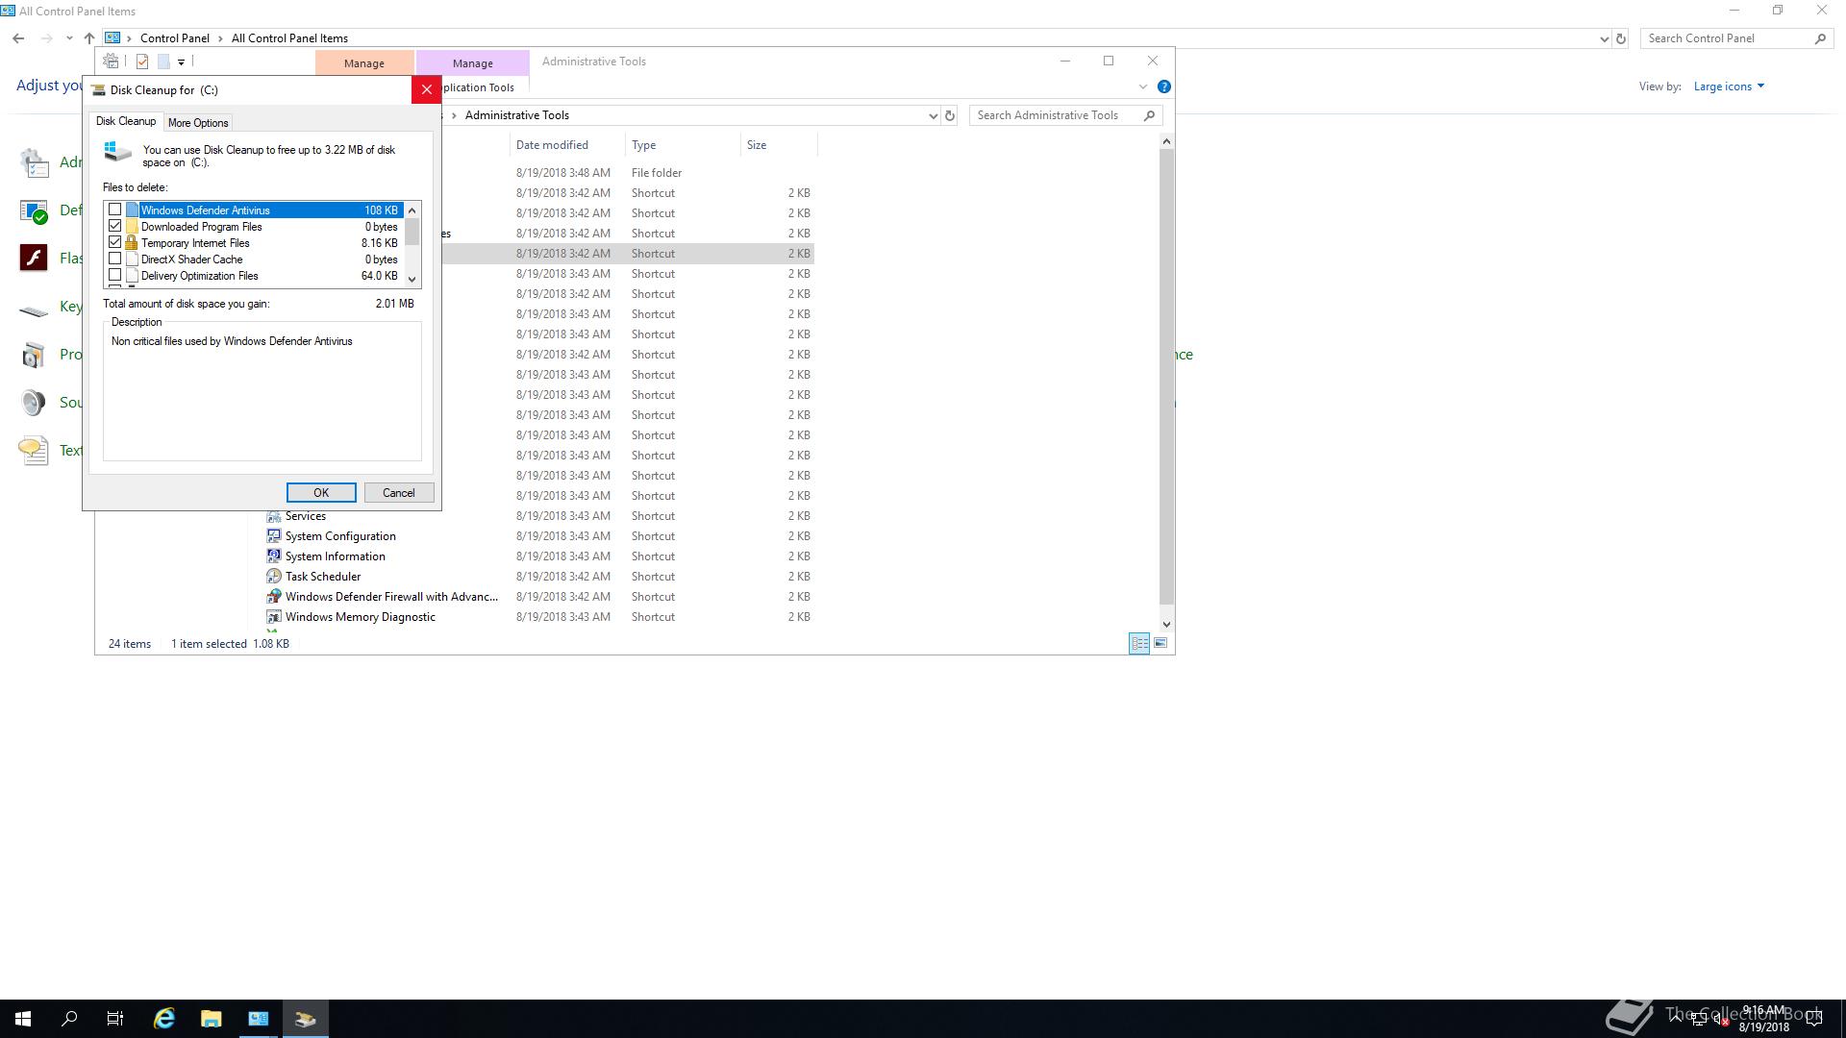Open Windows Defender Firewall icon in Control Panel
The height and width of the screenshot is (1038, 1846).
35,210
